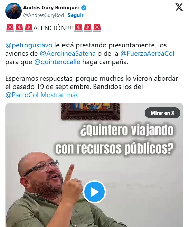Image resolution: width=189 pixels, height=227 pixels.
Task: Click the blue verified badge icon
Action: click(x=84, y=8)
